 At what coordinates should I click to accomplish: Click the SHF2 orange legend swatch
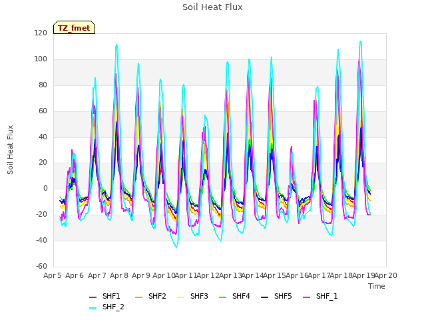pos(138,297)
